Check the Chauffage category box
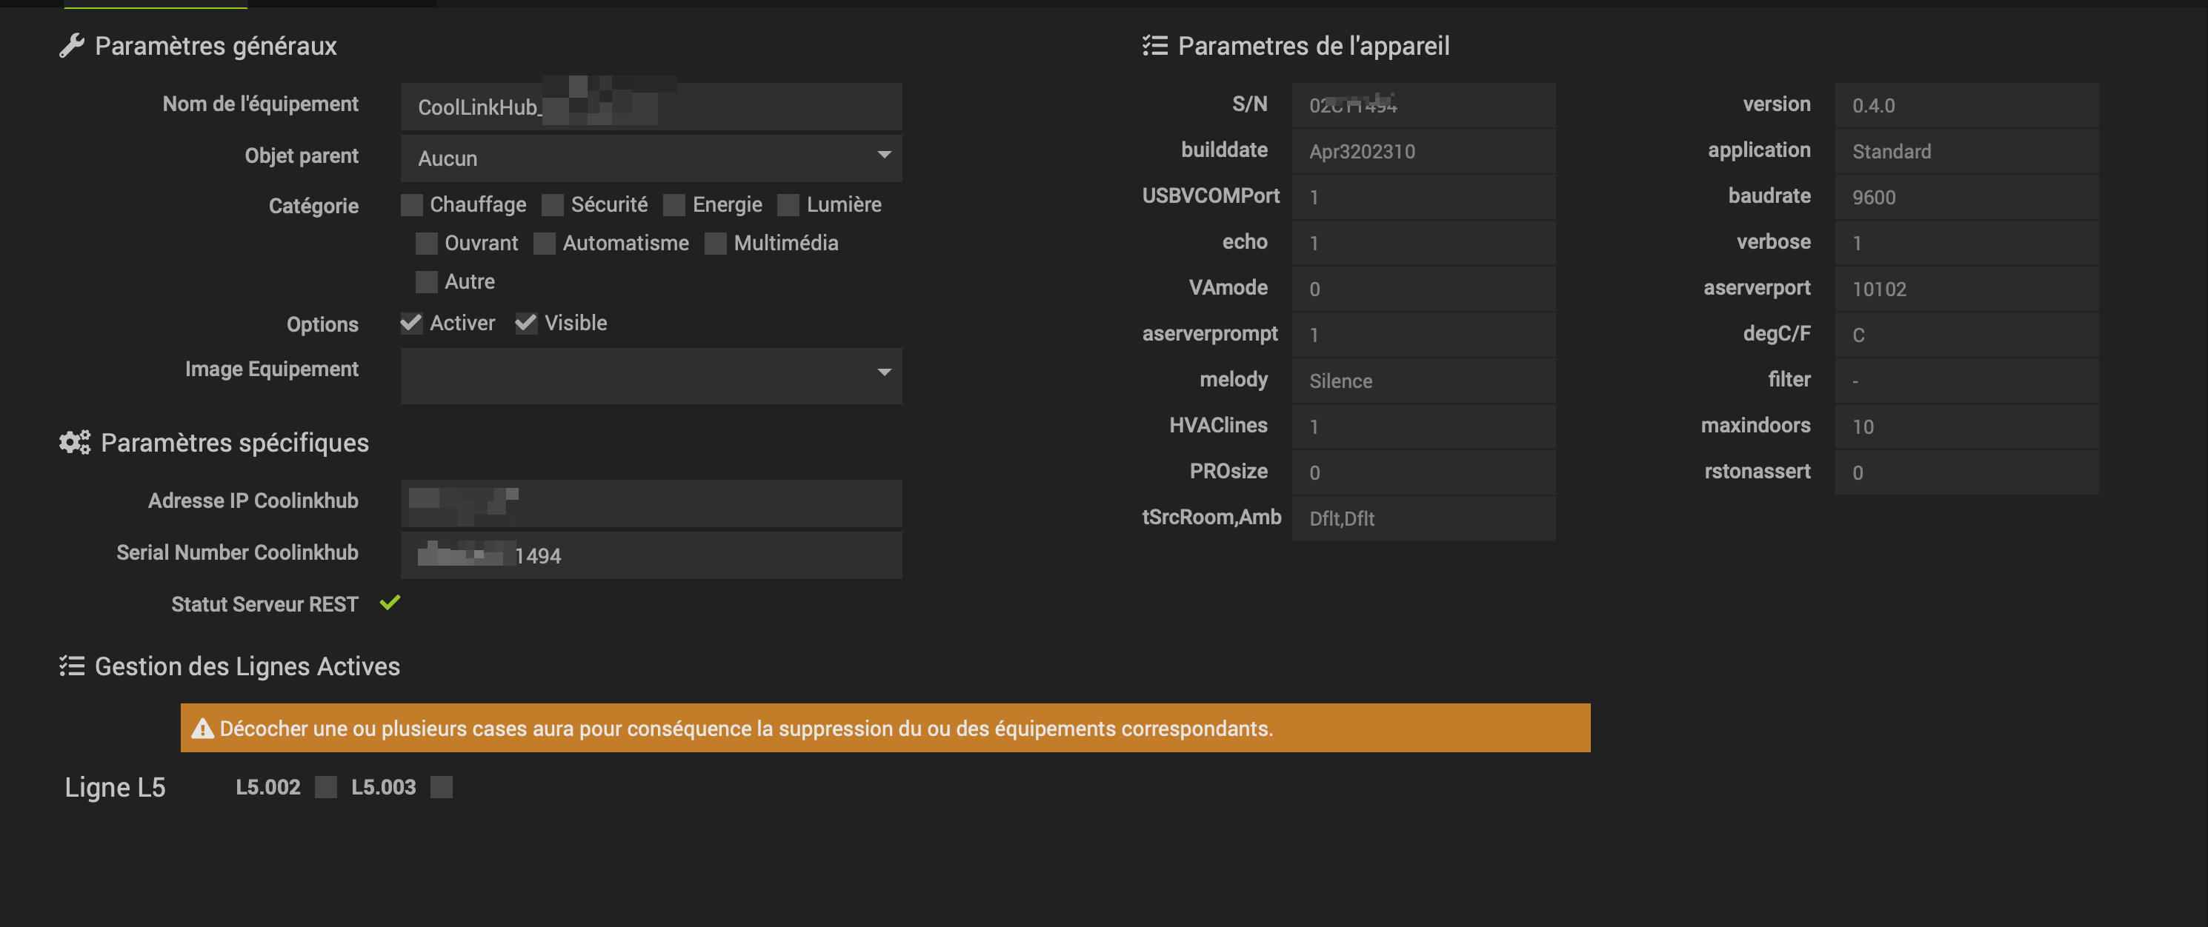The image size is (2208, 927). [x=412, y=205]
